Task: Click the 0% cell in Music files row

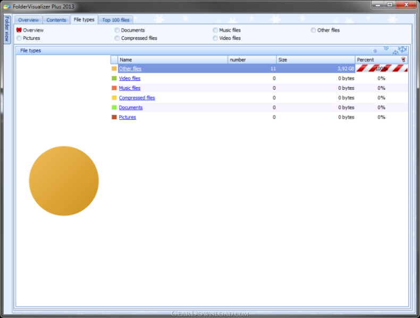Action: coord(381,88)
